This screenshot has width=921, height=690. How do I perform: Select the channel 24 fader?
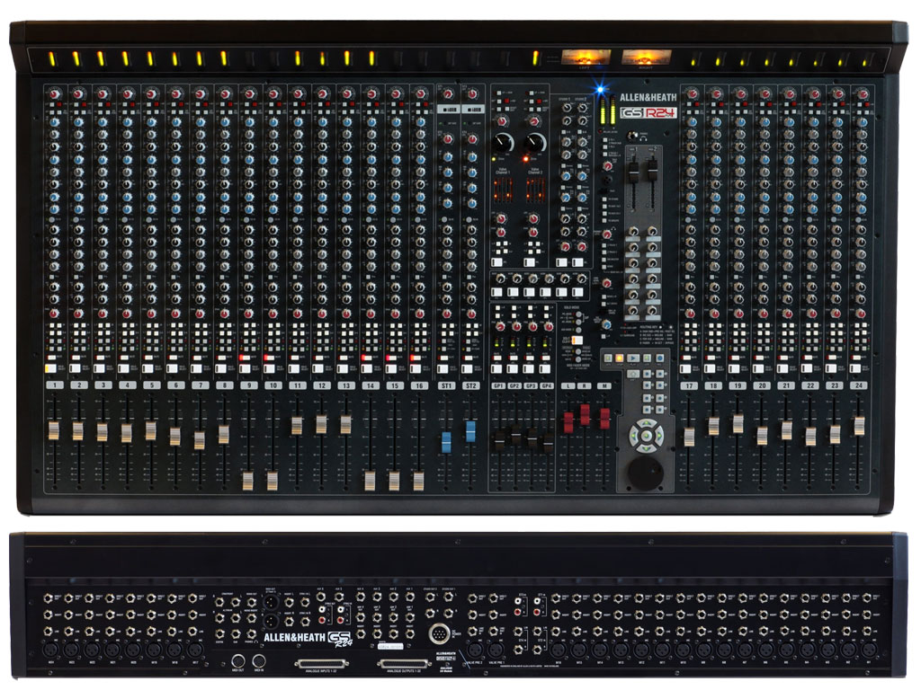(x=859, y=423)
